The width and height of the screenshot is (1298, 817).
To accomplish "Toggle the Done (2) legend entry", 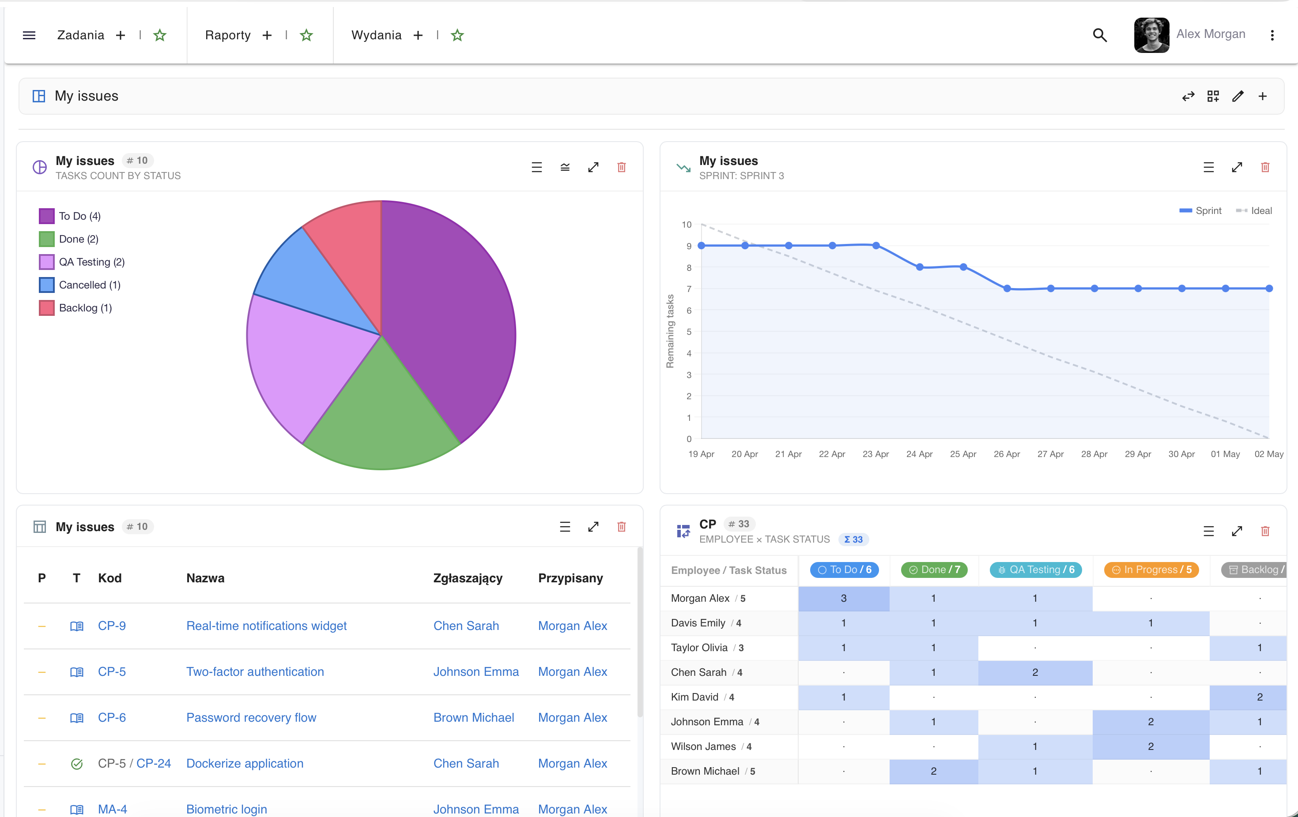I will tap(69, 239).
